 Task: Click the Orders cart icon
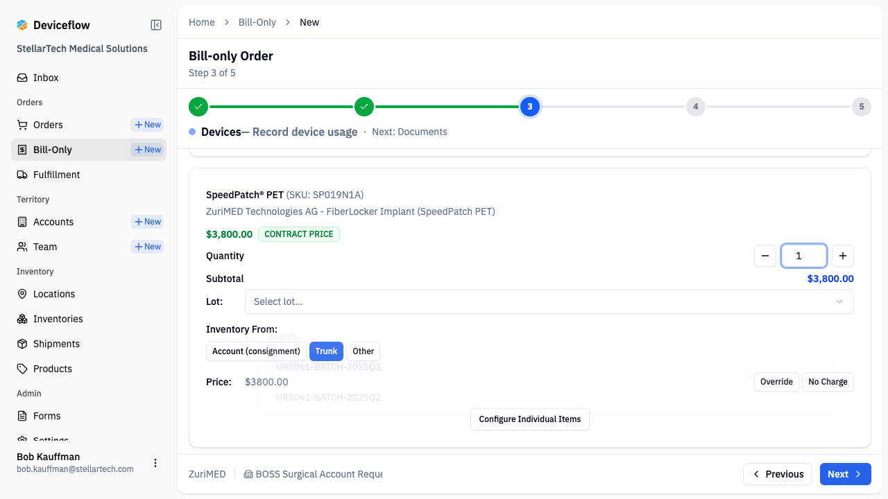22,125
